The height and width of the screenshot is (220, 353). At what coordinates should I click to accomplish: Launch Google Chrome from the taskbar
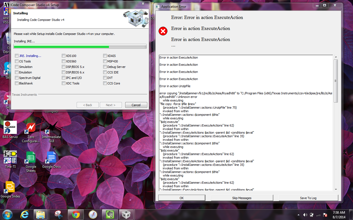[76, 215]
